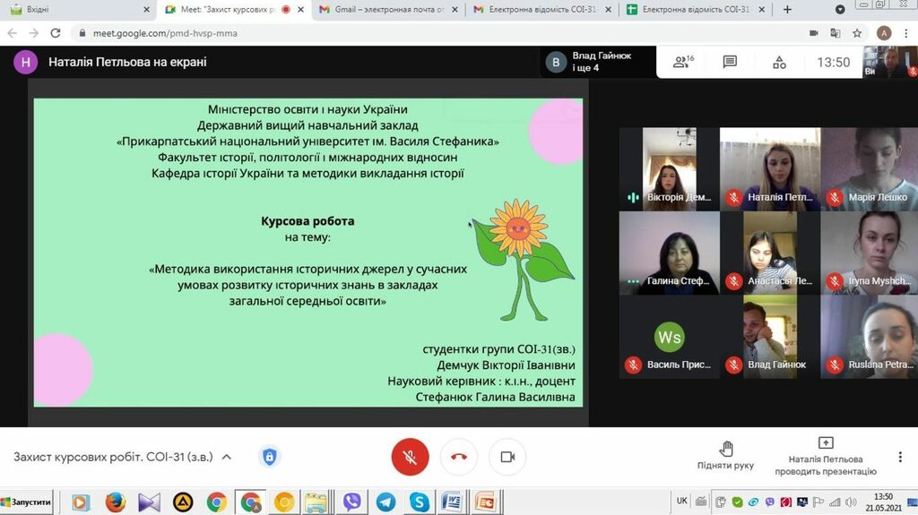This screenshot has height=515, width=918.
Task: Toggle the camera on or off
Action: 507,457
